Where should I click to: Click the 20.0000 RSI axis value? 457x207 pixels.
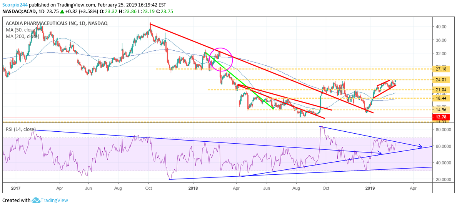click(444, 179)
